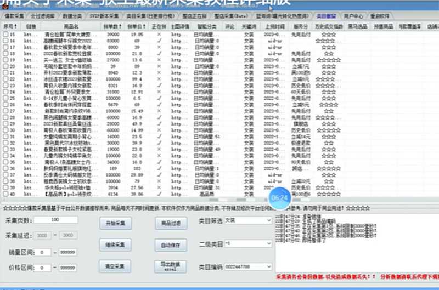Check the checkbox for row 40

pos(5,194)
